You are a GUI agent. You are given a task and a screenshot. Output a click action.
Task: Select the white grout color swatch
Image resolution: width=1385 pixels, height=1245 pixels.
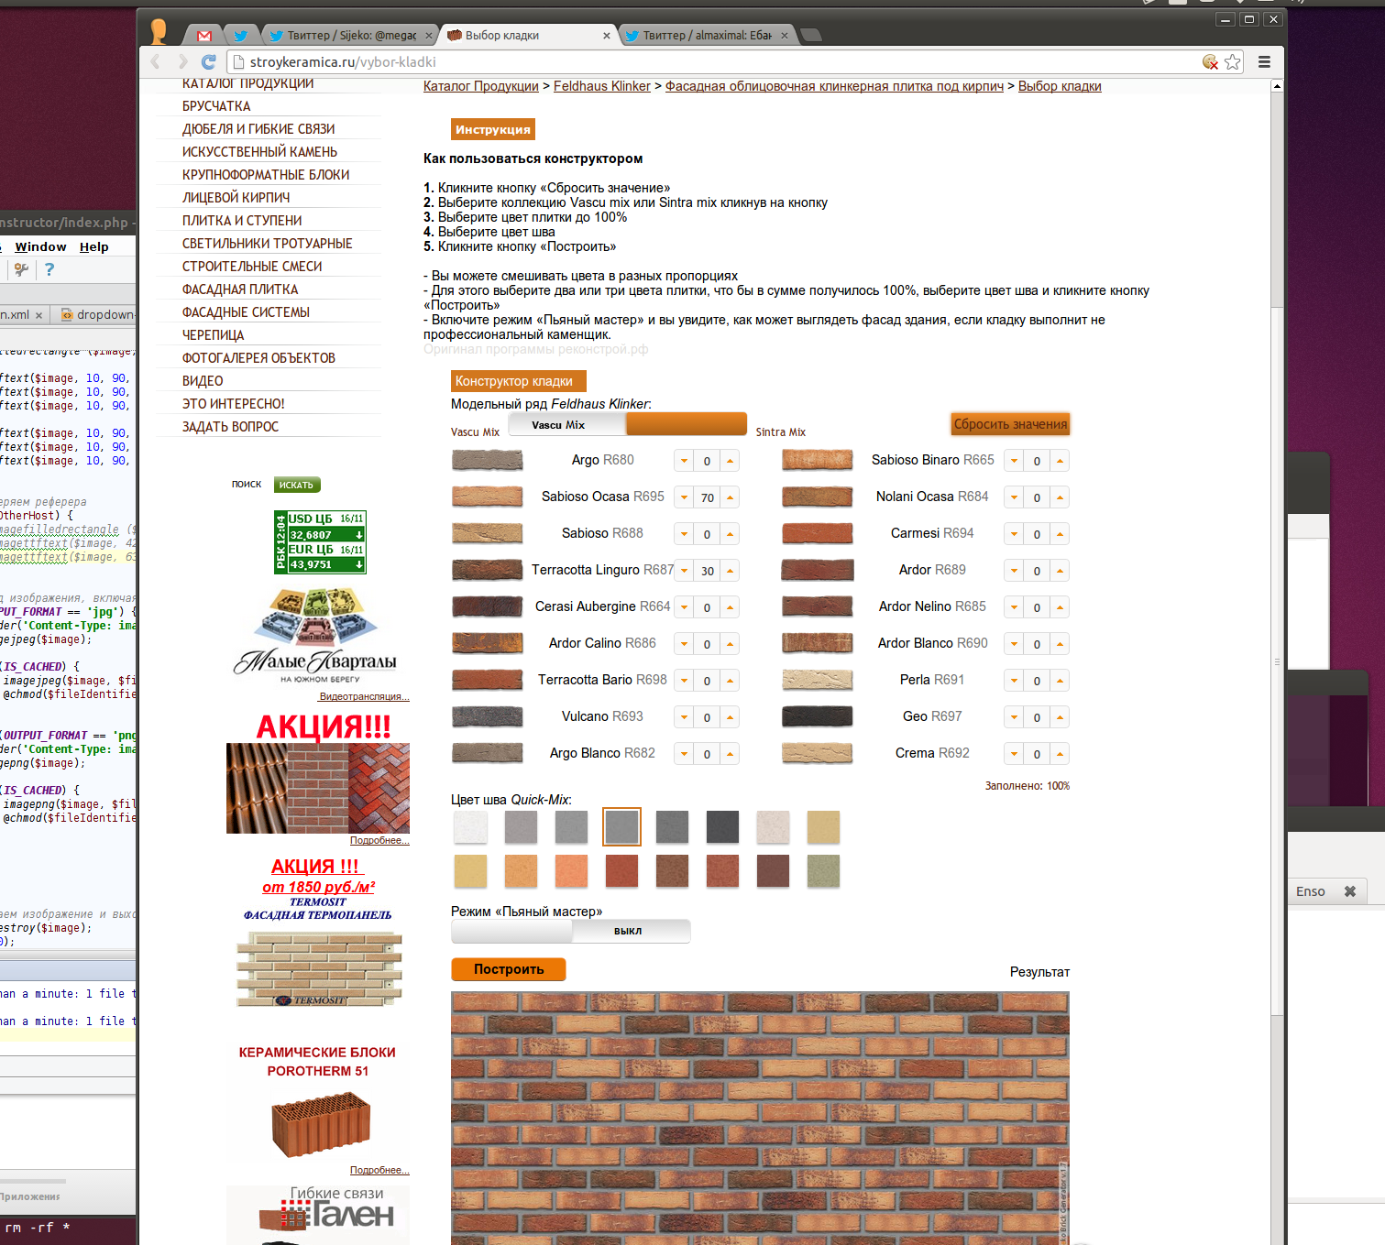click(x=470, y=827)
